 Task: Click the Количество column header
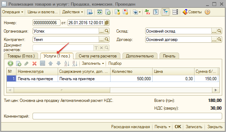click(x=131, y=71)
